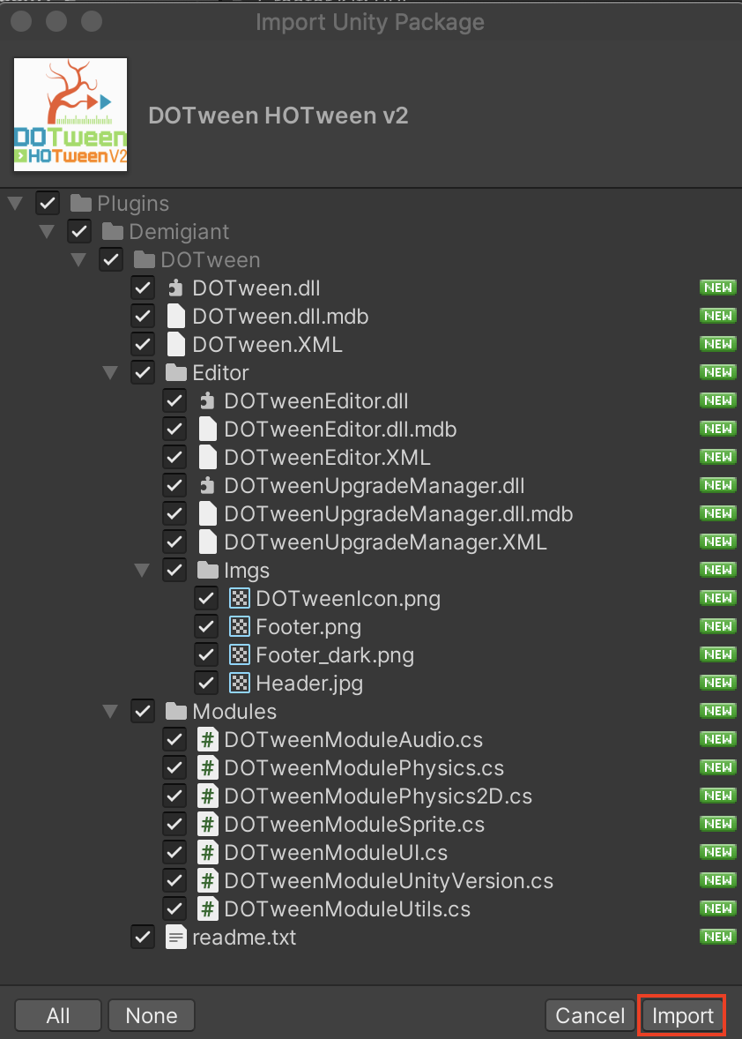Collapse the Imgs folder tree
742x1039 pixels.
[x=142, y=570]
